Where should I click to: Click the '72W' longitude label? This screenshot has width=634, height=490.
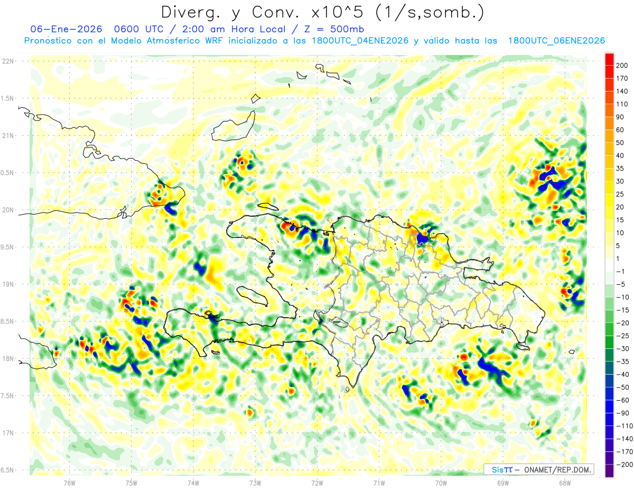click(317, 483)
